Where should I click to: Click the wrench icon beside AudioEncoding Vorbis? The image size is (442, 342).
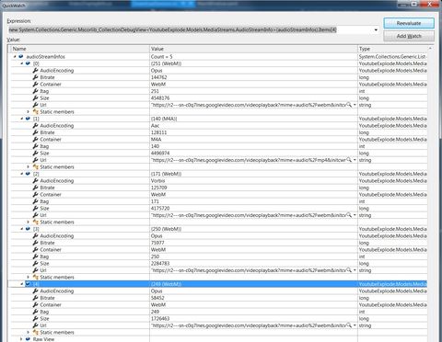coord(35,181)
